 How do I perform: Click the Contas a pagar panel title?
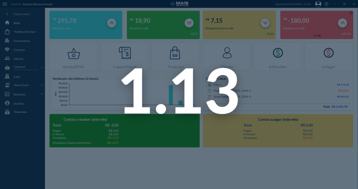pos(278,119)
